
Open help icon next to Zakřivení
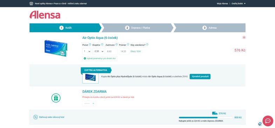coord(116,44)
